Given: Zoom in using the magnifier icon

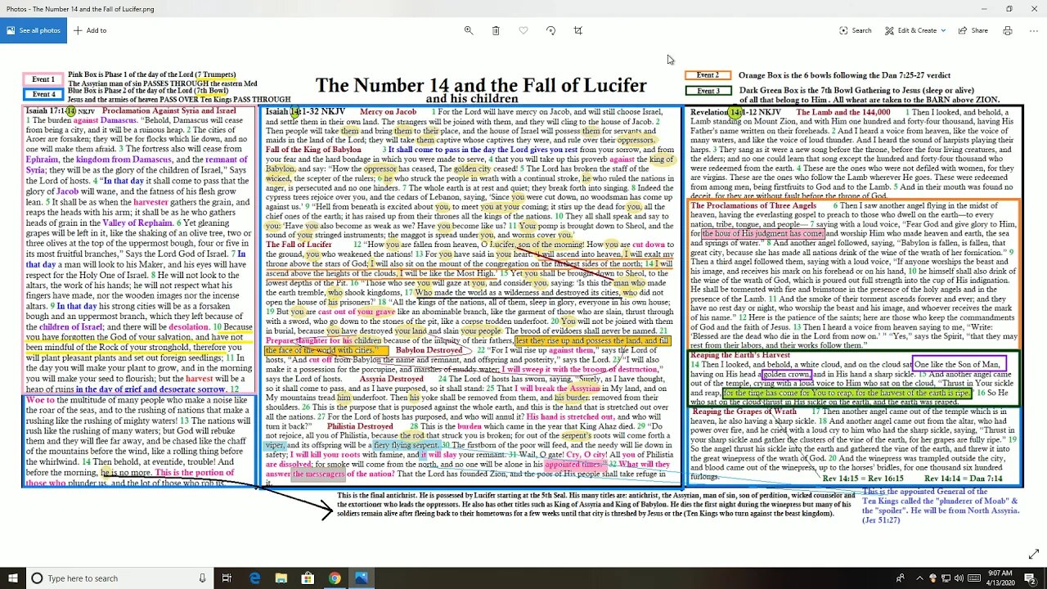Looking at the screenshot, I should pyautogui.click(x=469, y=30).
